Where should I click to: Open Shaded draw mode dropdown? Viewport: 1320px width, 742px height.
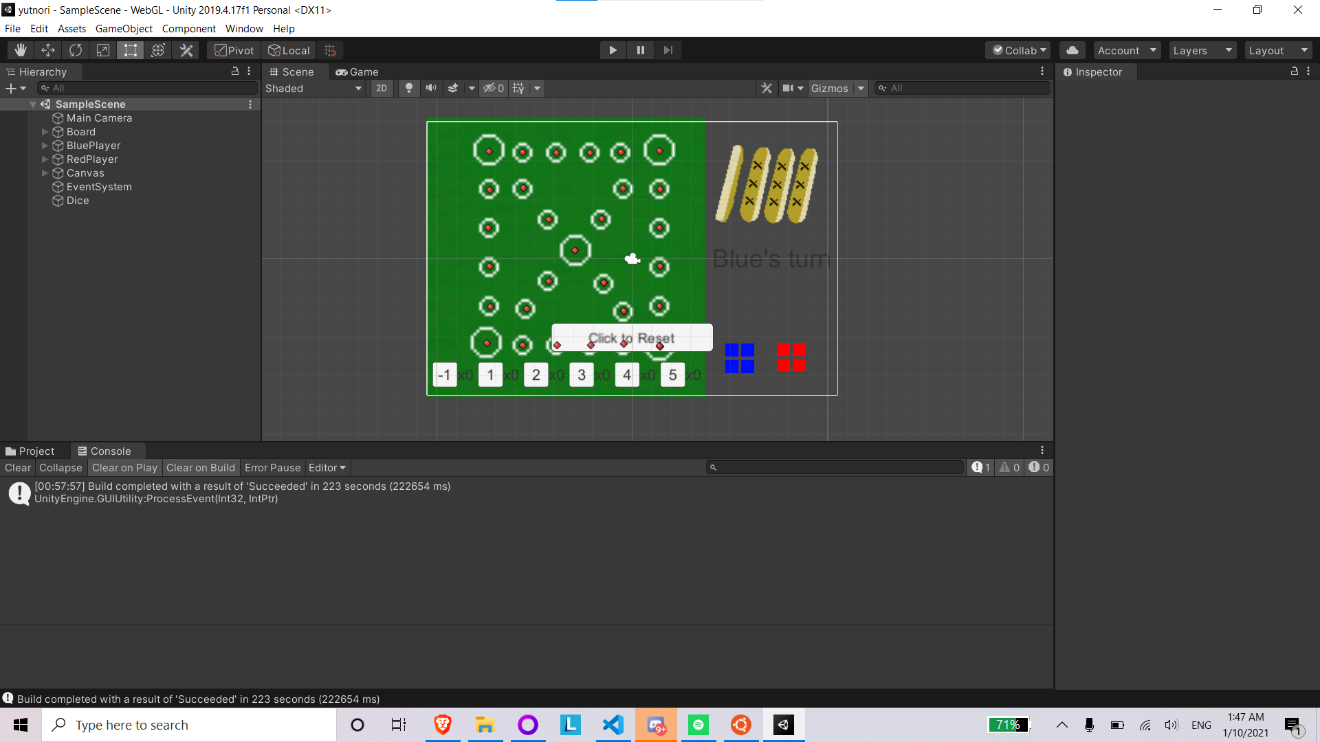313,88
